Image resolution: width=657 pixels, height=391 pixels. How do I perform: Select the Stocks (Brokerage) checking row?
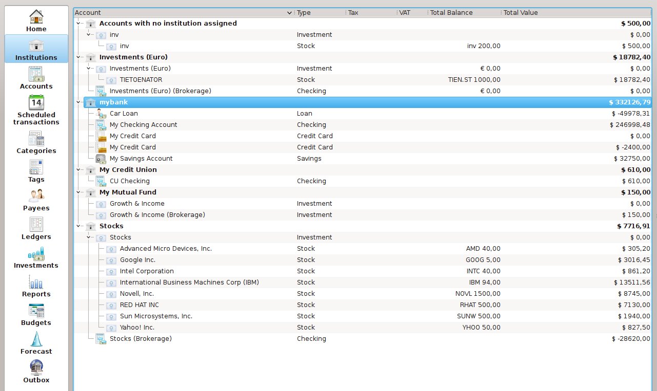363,339
